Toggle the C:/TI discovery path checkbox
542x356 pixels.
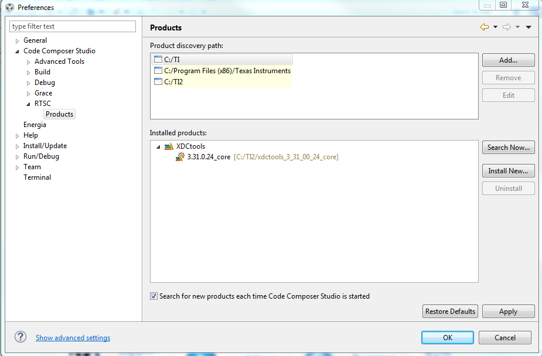point(158,59)
